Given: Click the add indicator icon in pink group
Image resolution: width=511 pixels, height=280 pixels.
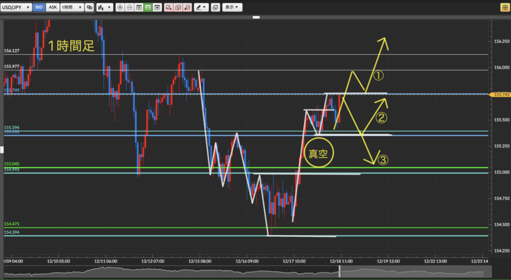Looking at the screenshot, I should (x=168, y=7).
